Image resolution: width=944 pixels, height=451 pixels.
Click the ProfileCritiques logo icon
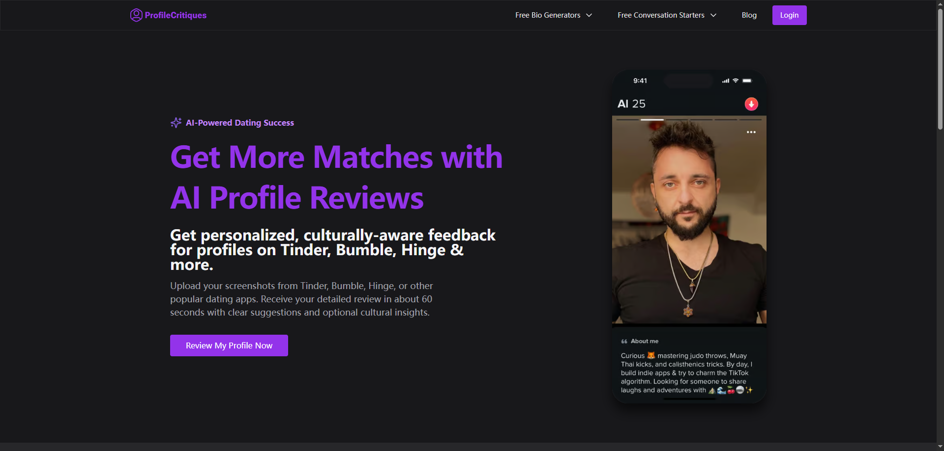click(x=136, y=15)
